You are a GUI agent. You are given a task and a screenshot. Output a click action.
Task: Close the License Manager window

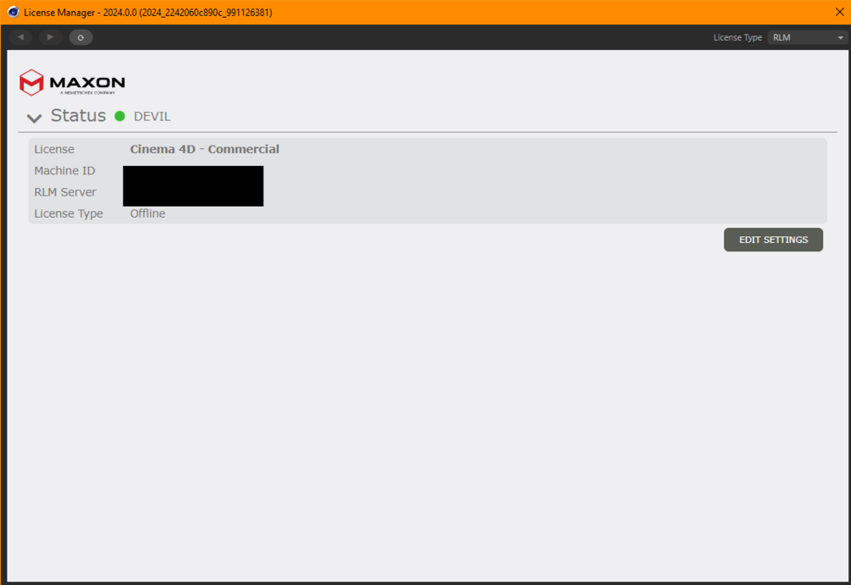click(839, 12)
